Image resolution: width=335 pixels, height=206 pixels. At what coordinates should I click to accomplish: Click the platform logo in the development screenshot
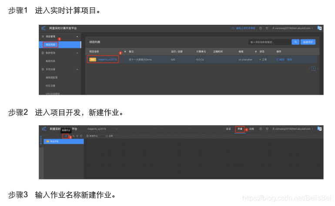[x=44, y=129]
